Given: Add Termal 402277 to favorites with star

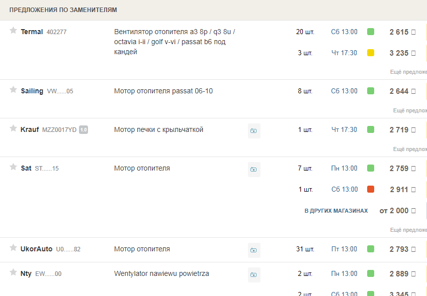Looking at the screenshot, I should [x=14, y=31].
